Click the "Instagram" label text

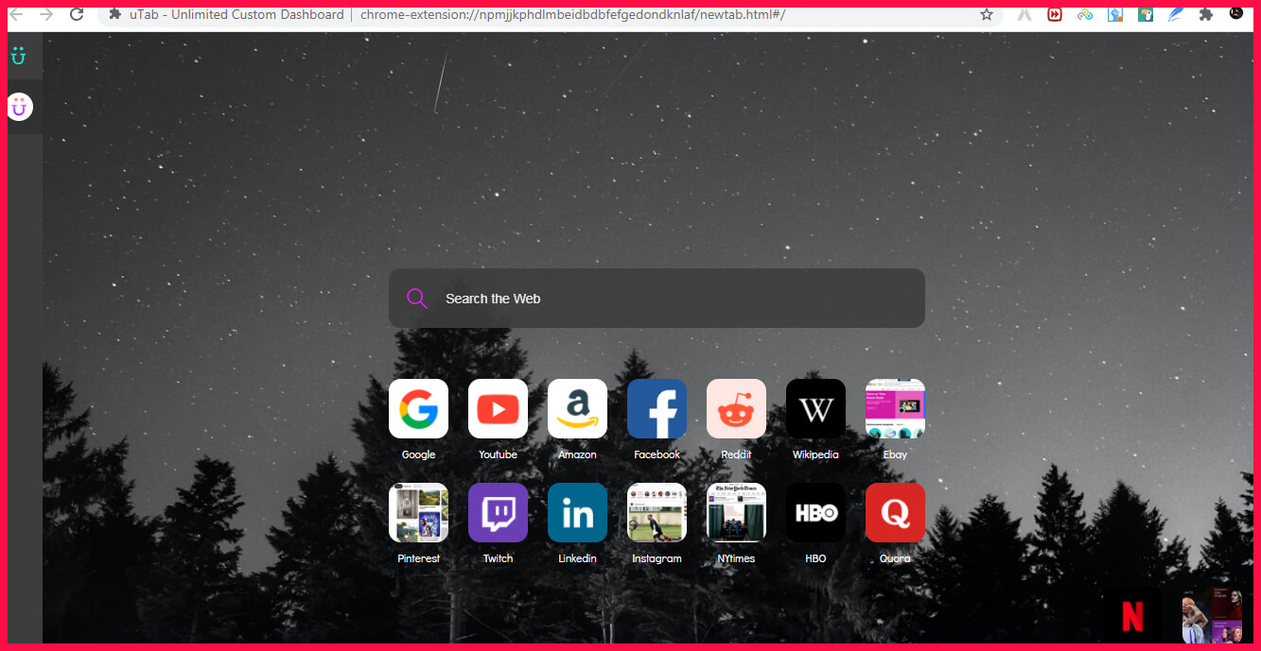click(657, 558)
